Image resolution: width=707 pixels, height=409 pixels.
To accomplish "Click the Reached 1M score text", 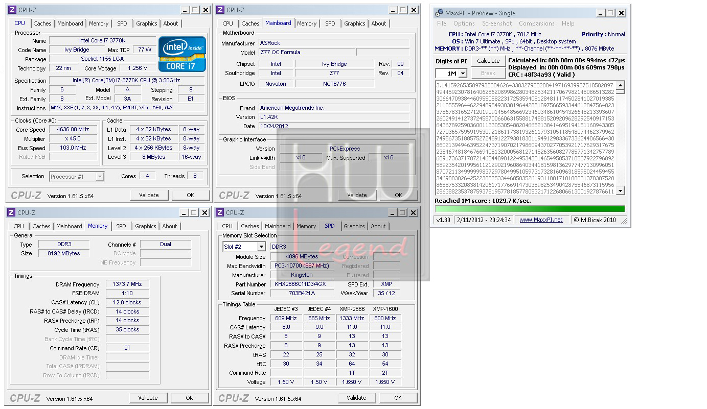I will (483, 201).
